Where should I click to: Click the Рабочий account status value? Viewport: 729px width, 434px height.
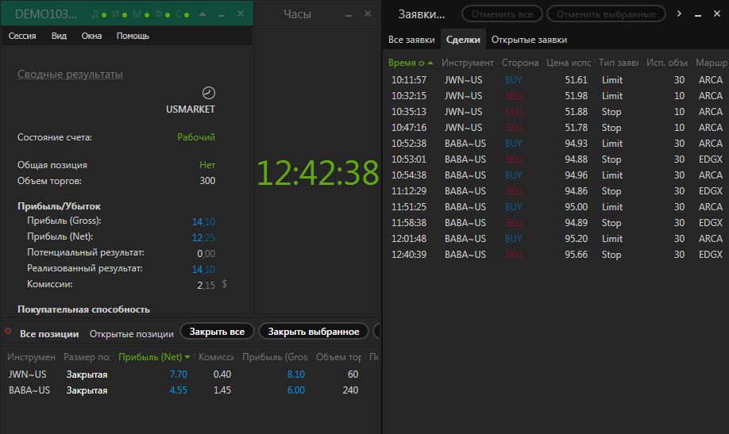tap(196, 137)
